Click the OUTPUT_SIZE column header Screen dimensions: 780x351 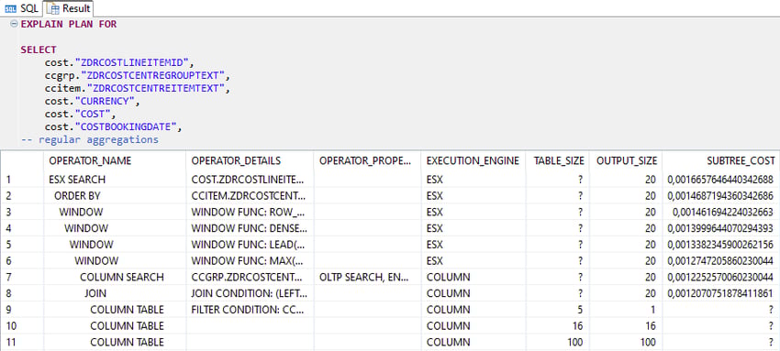tap(627, 161)
